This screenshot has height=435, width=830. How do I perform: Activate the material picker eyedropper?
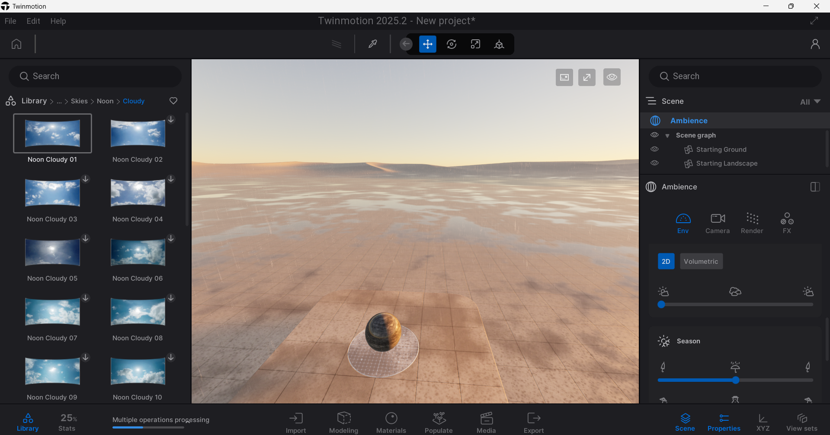(372, 44)
